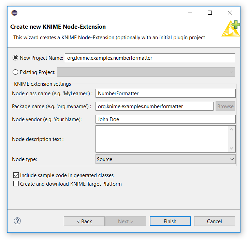Image resolution: width=249 pixels, height=243 pixels.
Task: Click the New Project Name text field
Action: pos(150,58)
